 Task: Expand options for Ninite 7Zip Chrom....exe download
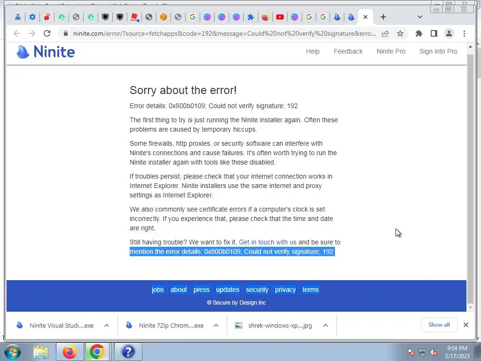click(216, 325)
